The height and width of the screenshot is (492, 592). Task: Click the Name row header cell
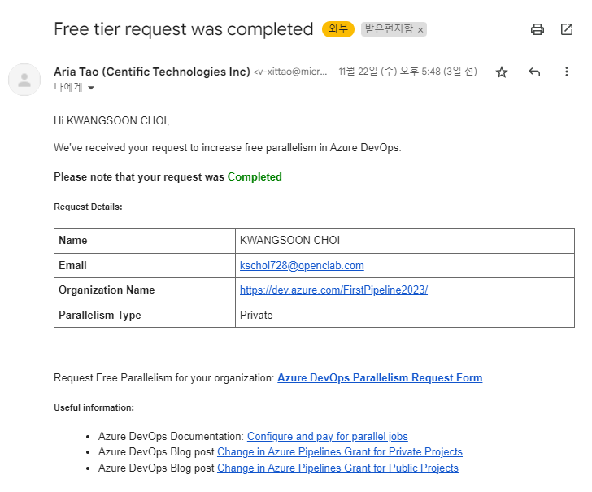[145, 241]
